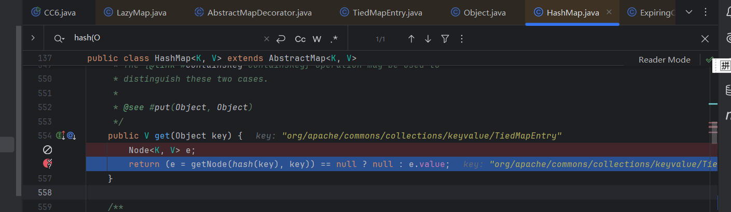The height and width of the screenshot is (212, 731).
Task: Close the find bar with X
Action: point(705,39)
